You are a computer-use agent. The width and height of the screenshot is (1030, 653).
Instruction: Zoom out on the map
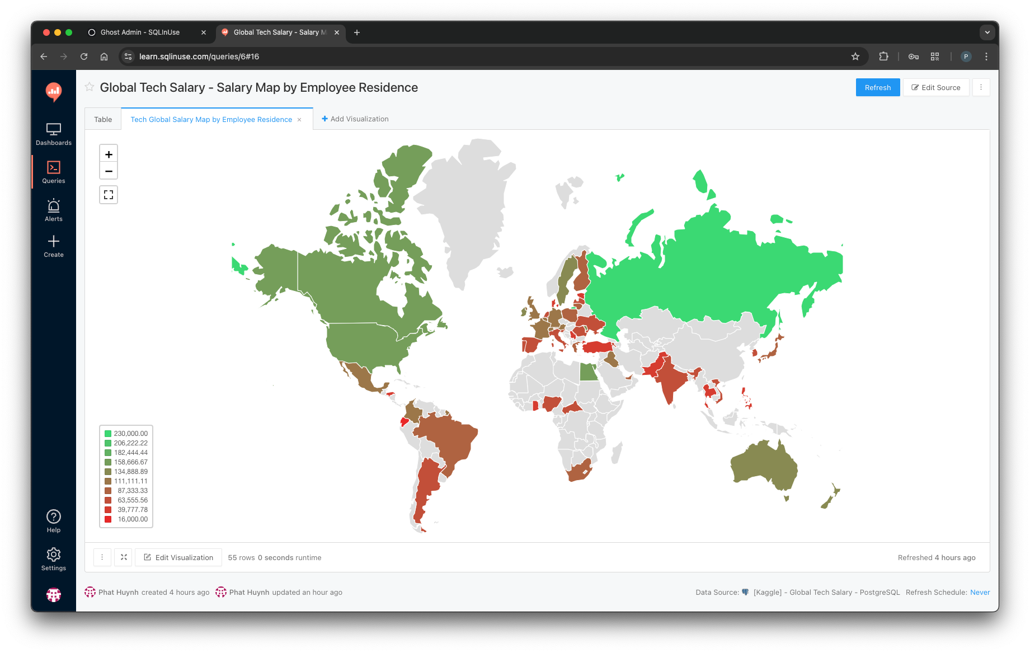[x=109, y=171]
